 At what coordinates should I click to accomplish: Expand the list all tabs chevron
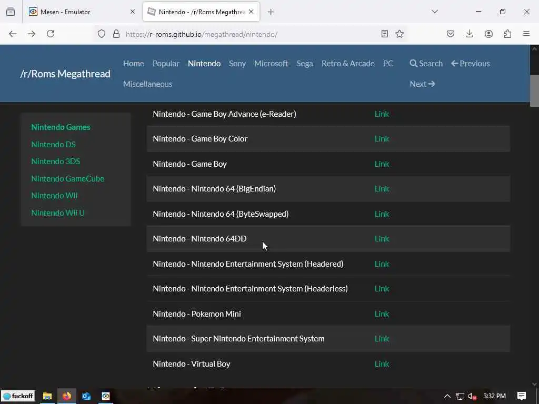coord(435,12)
